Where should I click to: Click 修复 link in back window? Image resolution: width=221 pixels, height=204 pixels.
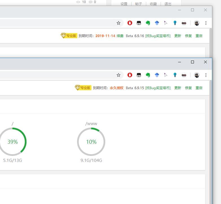[188, 36]
